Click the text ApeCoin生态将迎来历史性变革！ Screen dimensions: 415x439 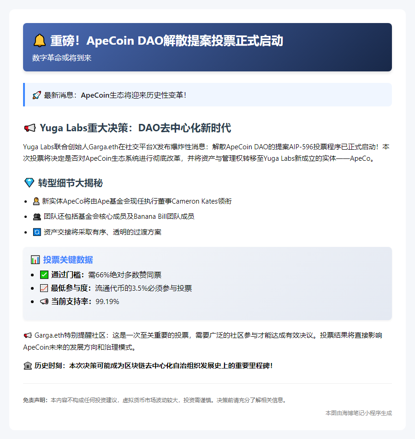134,95
